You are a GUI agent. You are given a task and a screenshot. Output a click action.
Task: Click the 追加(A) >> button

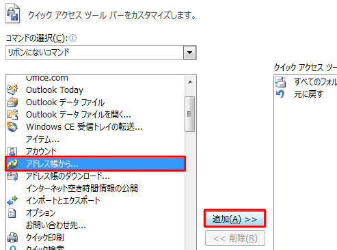tap(234, 219)
